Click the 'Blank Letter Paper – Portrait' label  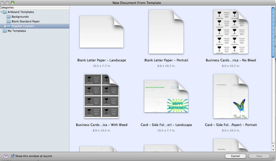click(166, 60)
